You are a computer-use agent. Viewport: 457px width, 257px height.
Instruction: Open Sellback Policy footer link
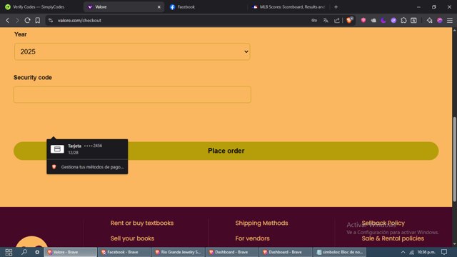(383, 223)
